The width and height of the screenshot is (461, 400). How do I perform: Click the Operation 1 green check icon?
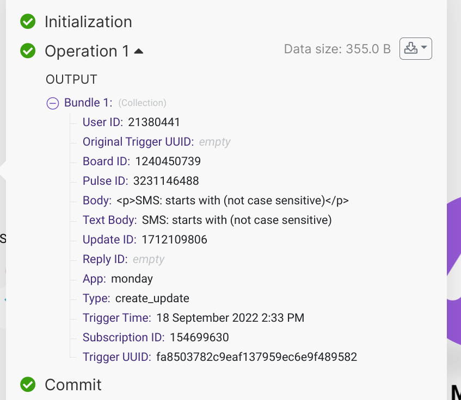pos(28,51)
